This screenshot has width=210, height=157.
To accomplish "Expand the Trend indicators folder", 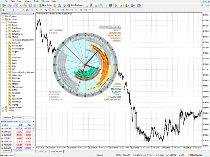I will point(6,25).
